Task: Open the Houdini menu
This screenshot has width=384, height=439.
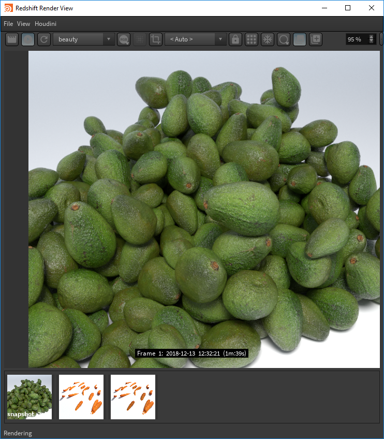Action: coord(46,24)
